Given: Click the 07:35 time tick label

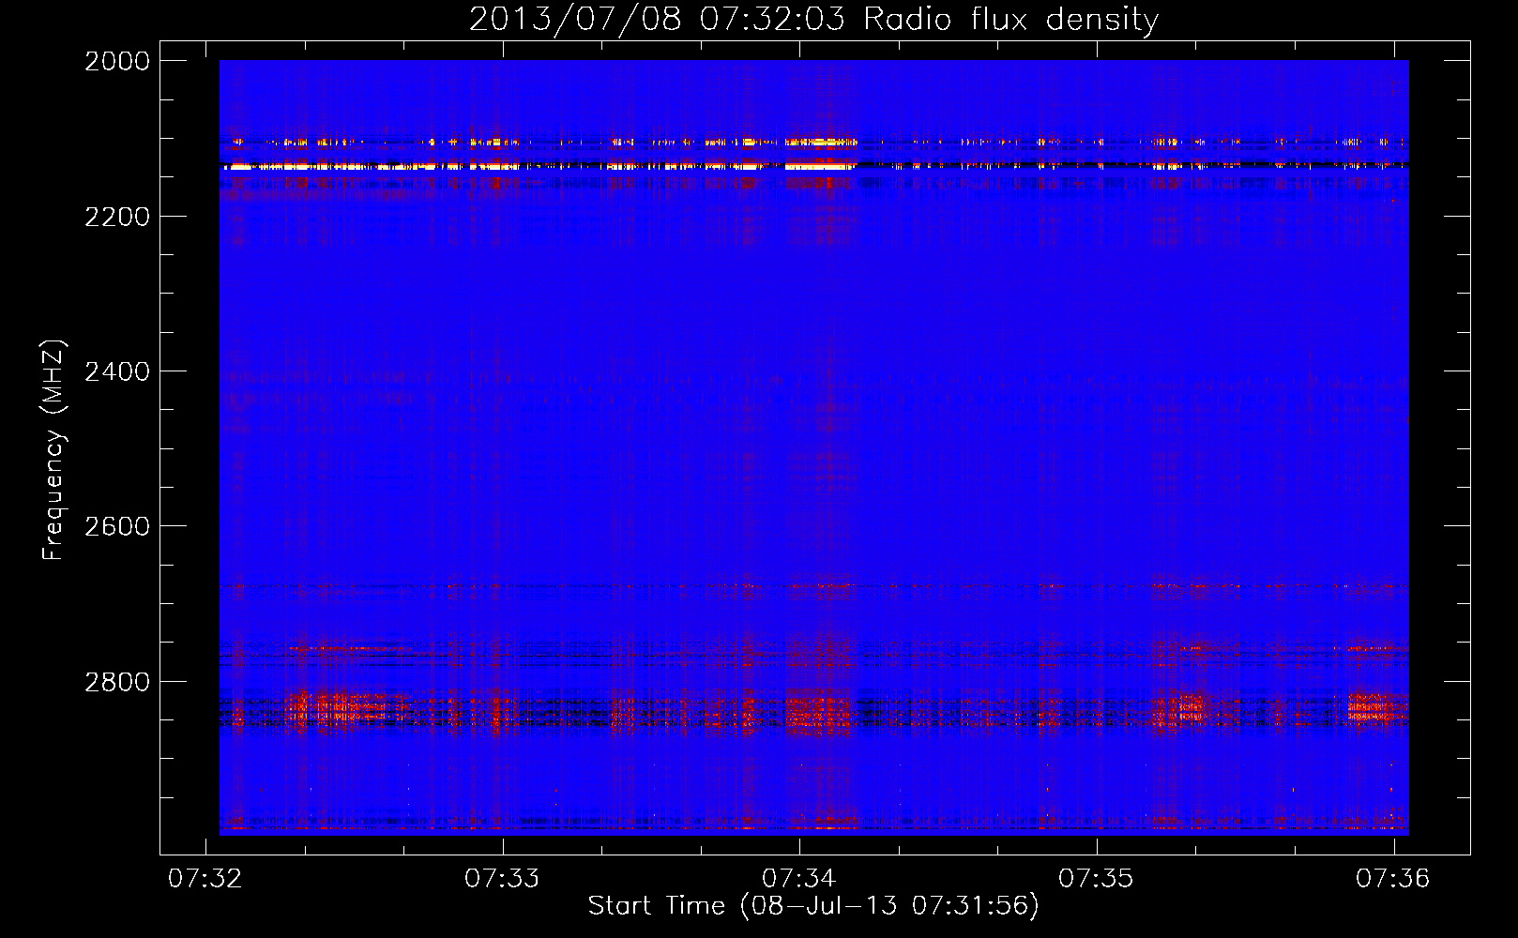Looking at the screenshot, I should pos(1096,878).
